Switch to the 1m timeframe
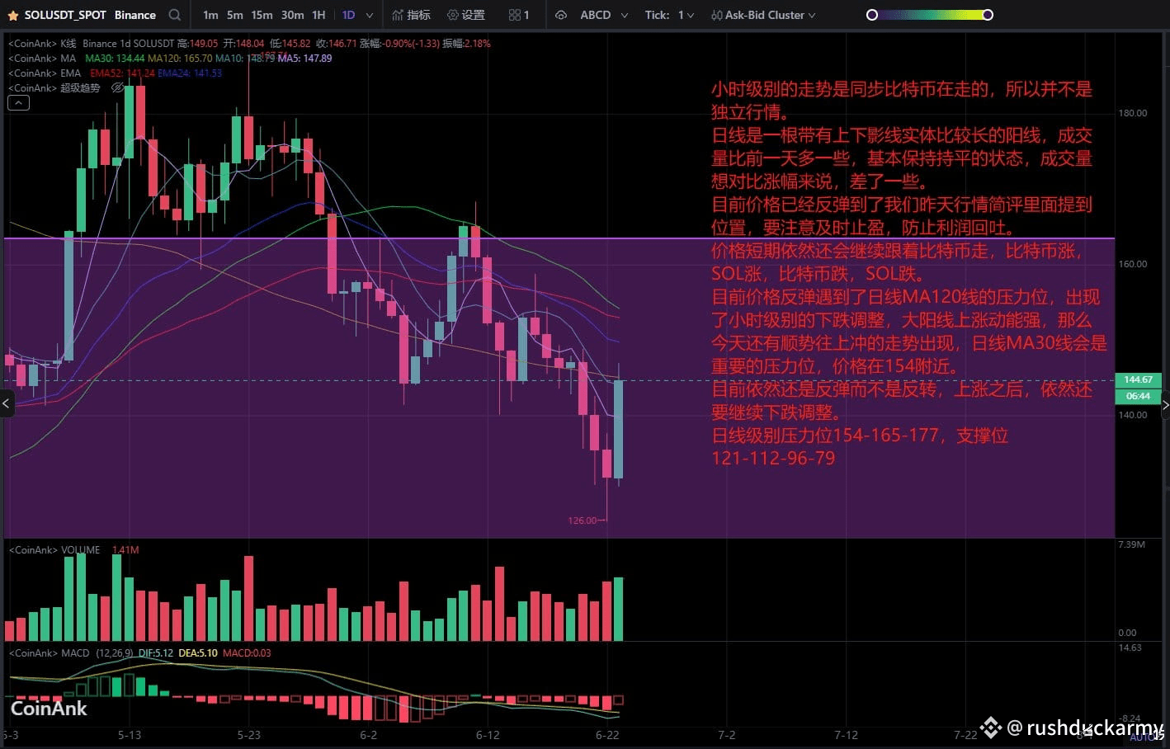This screenshot has width=1170, height=749. 210,15
